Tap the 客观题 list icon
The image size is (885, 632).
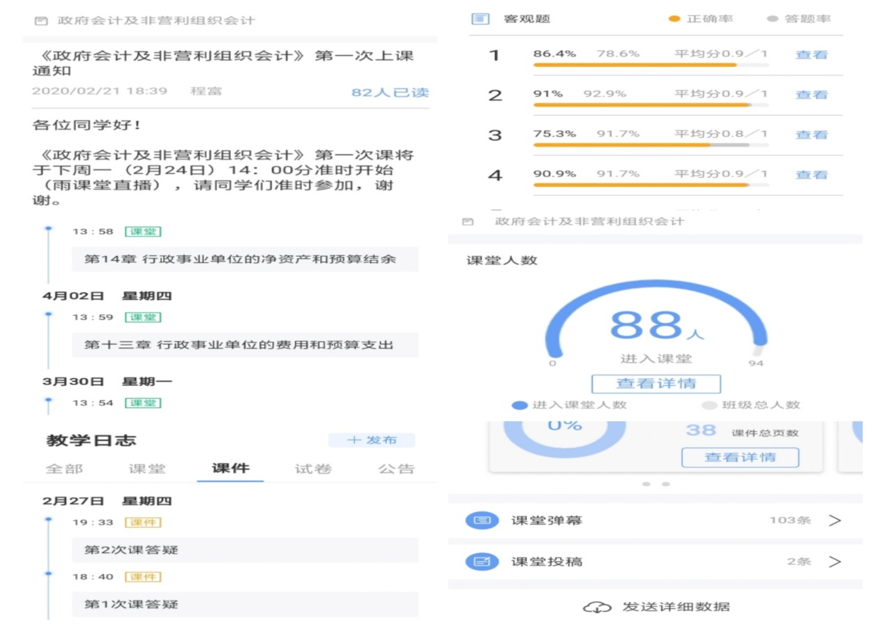click(x=480, y=19)
